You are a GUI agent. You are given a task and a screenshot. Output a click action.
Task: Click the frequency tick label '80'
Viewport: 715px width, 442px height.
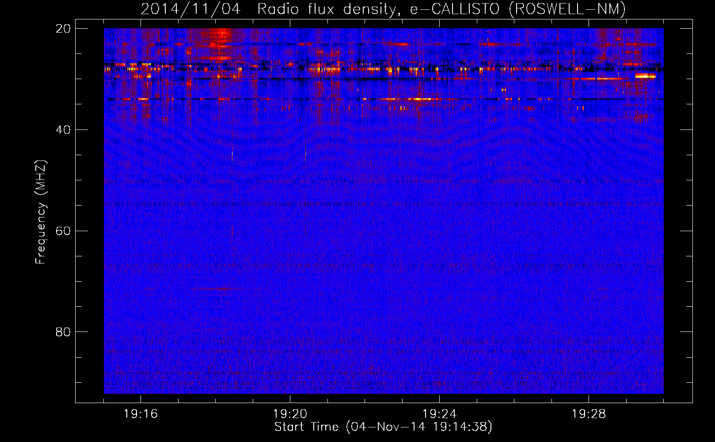[x=63, y=332]
